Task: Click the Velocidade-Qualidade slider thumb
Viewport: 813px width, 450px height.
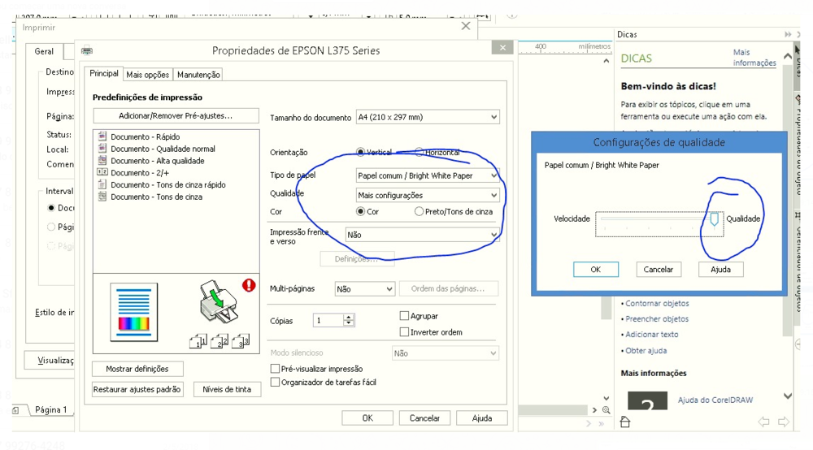Action: (715, 219)
